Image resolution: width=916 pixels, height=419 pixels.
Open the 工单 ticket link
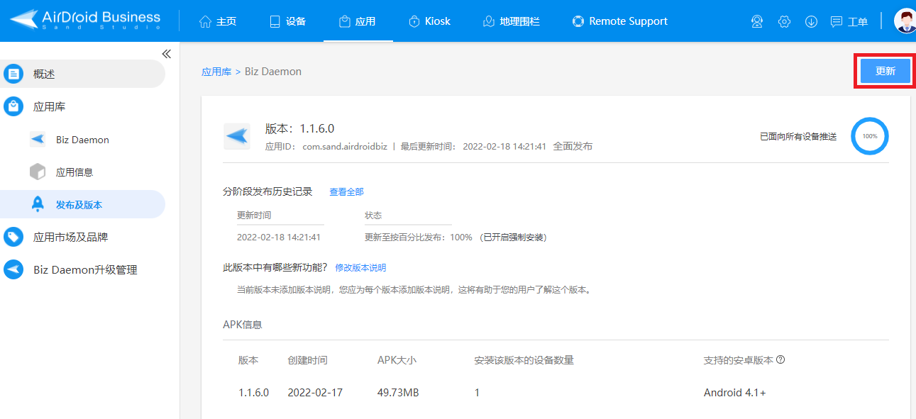tap(849, 21)
